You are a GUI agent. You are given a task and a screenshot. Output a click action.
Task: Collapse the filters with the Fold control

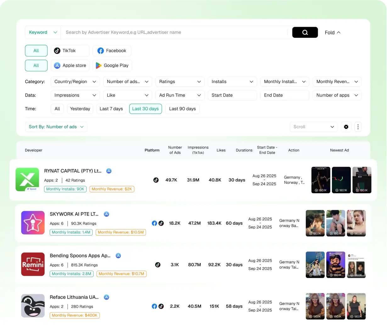point(332,32)
